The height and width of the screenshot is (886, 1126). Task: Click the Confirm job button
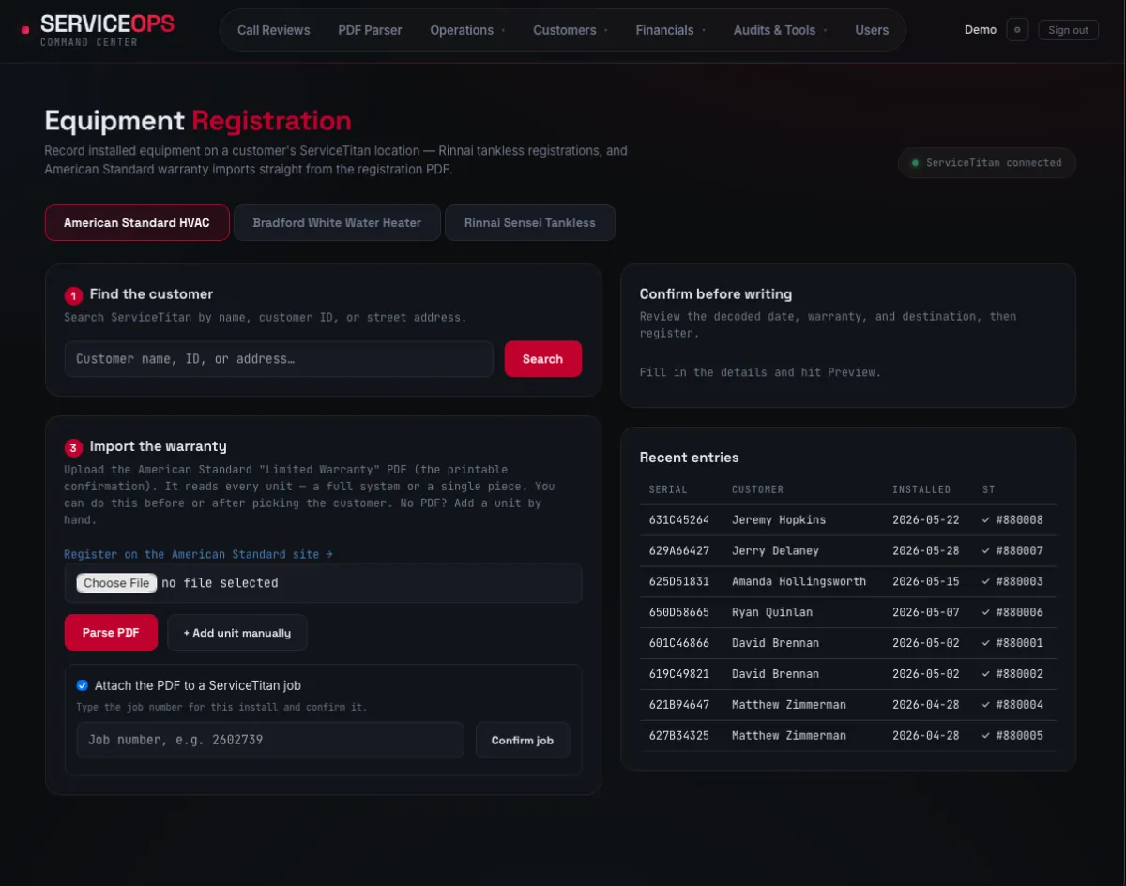pos(522,740)
